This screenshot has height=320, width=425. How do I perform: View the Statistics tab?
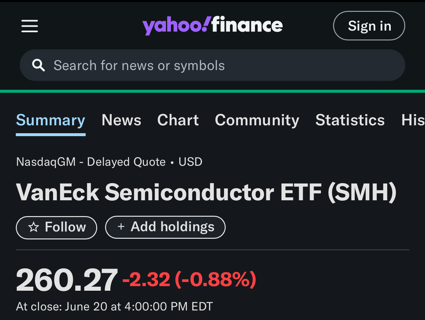350,120
